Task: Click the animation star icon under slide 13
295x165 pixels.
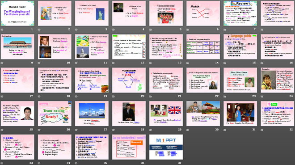Action: [x=151, y=63]
